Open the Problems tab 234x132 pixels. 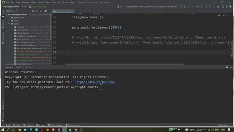28,125
